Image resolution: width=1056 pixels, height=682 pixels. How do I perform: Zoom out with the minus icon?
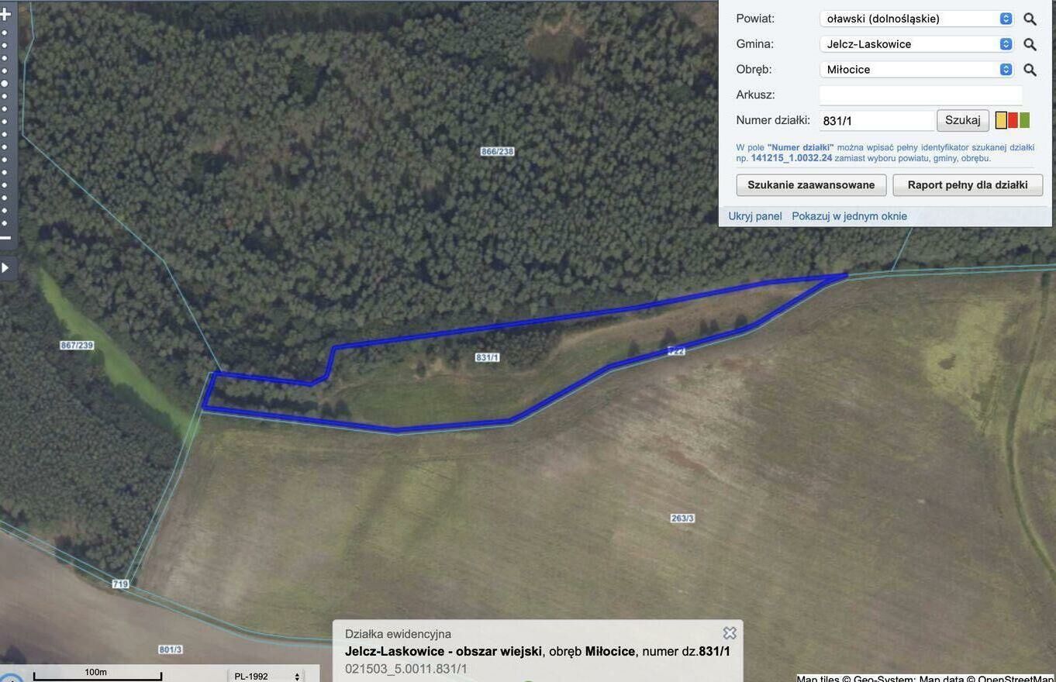pos(5,237)
